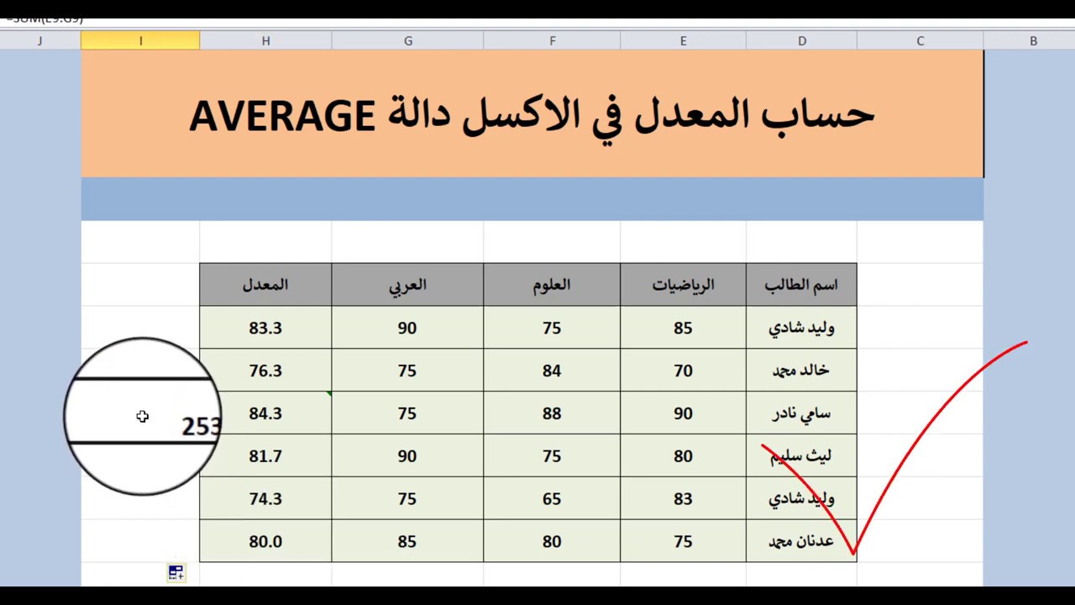The height and width of the screenshot is (605, 1075).
Task: Click student name سامي نادر
Action: pyautogui.click(x=801, y=413)
